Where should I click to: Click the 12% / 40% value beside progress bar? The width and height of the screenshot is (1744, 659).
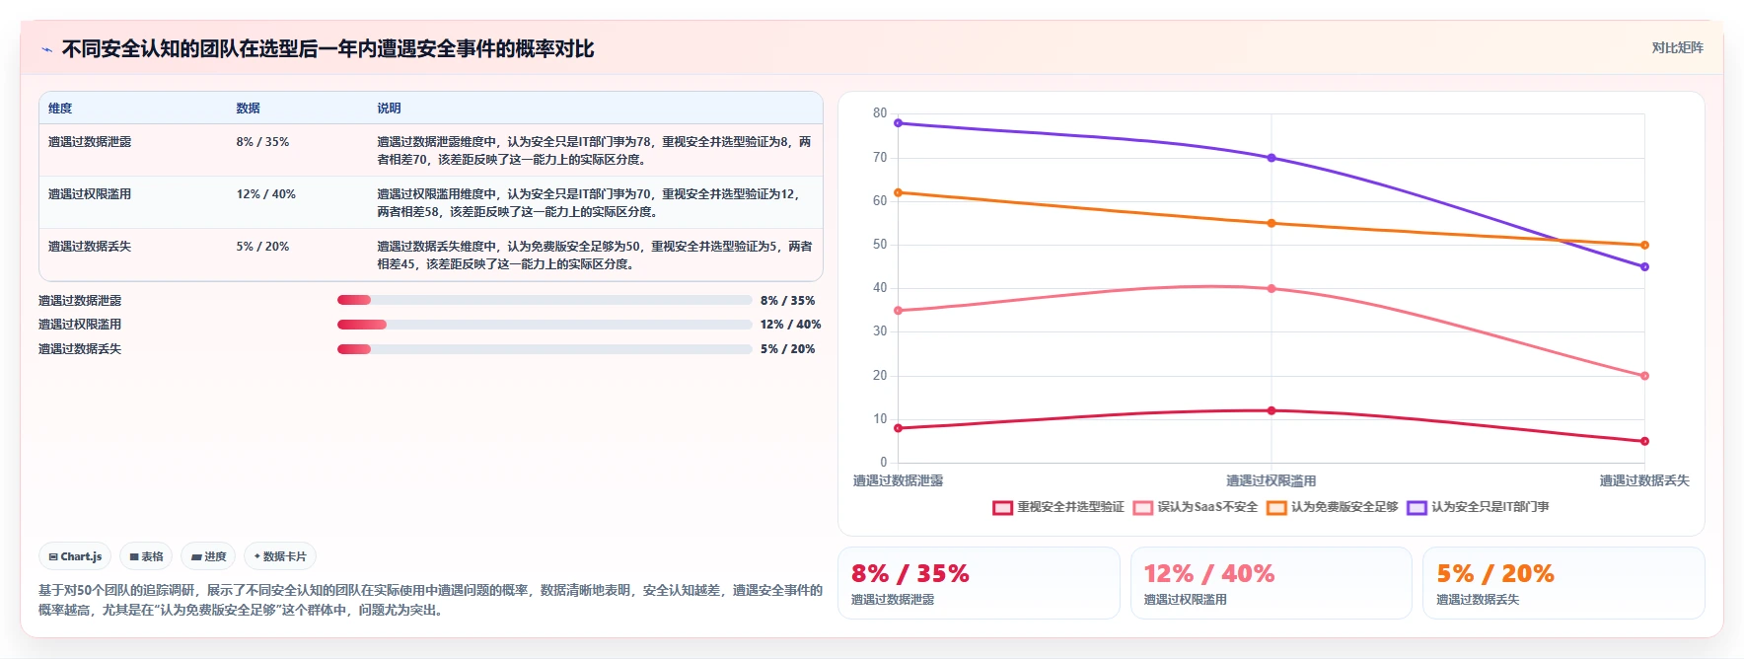coord(791,325)
